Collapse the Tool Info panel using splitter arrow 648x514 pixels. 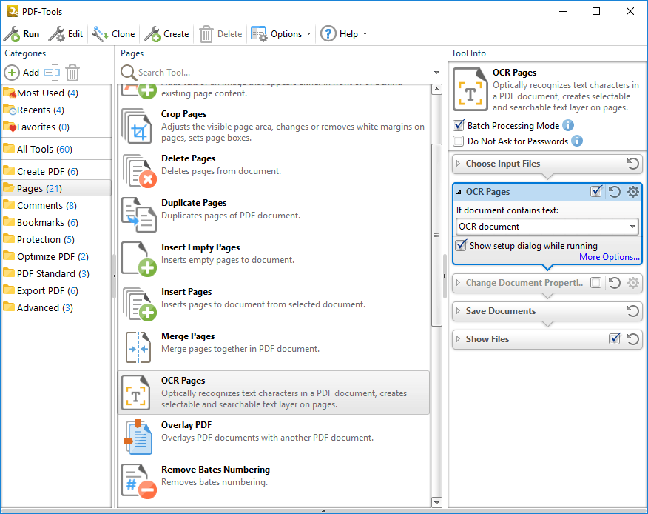click(x=445, y=276)
